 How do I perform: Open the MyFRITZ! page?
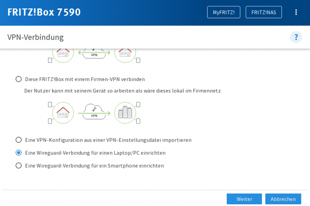(224, 12)
